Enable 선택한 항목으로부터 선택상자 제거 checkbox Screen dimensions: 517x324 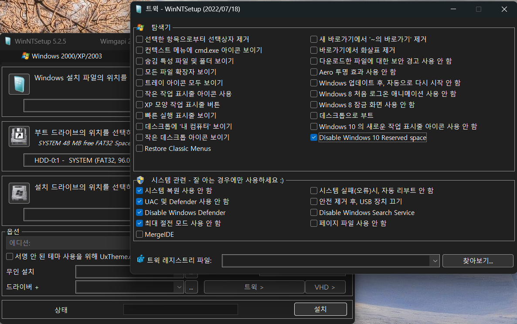[139, 39]
